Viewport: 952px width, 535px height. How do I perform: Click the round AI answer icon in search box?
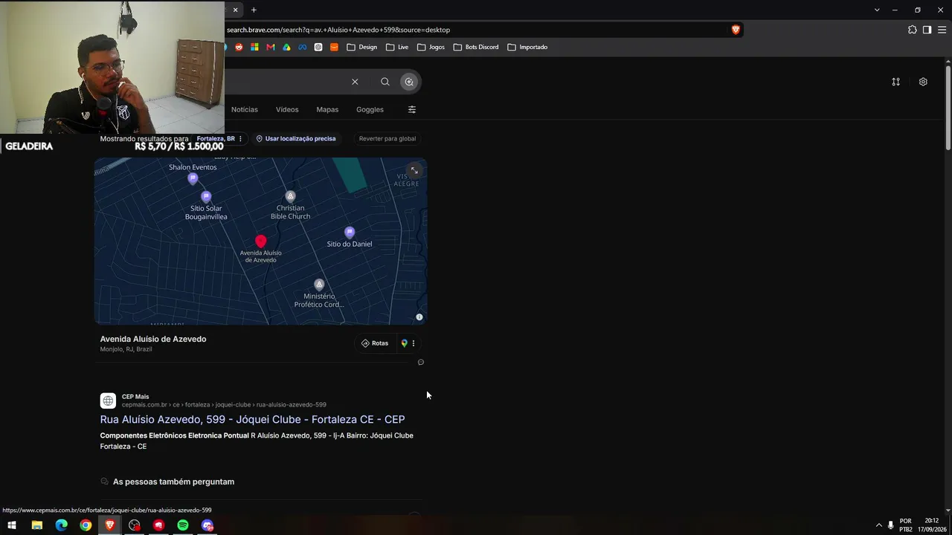click(x=409, y=82)
